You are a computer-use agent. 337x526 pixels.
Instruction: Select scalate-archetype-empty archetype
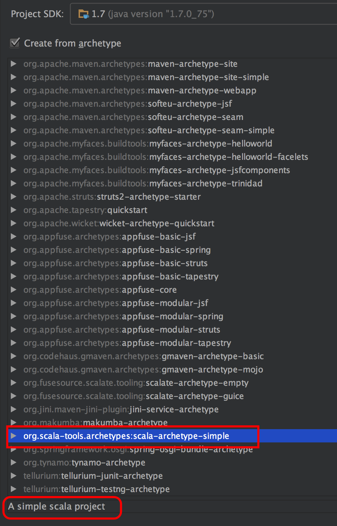(x=136, y=383)
